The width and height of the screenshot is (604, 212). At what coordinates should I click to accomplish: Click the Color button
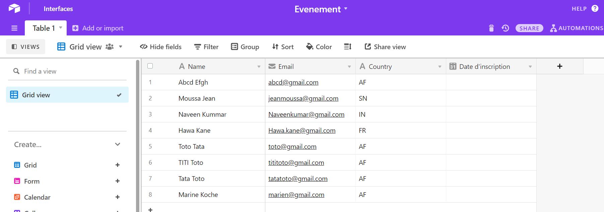coord(319,47)
